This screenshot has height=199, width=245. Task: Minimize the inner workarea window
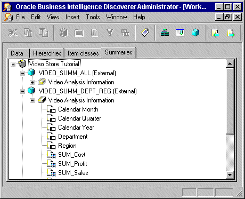pos(219,17)
